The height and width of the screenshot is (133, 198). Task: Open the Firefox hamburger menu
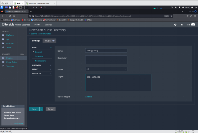pyautogui.click(x=195, y=16)
